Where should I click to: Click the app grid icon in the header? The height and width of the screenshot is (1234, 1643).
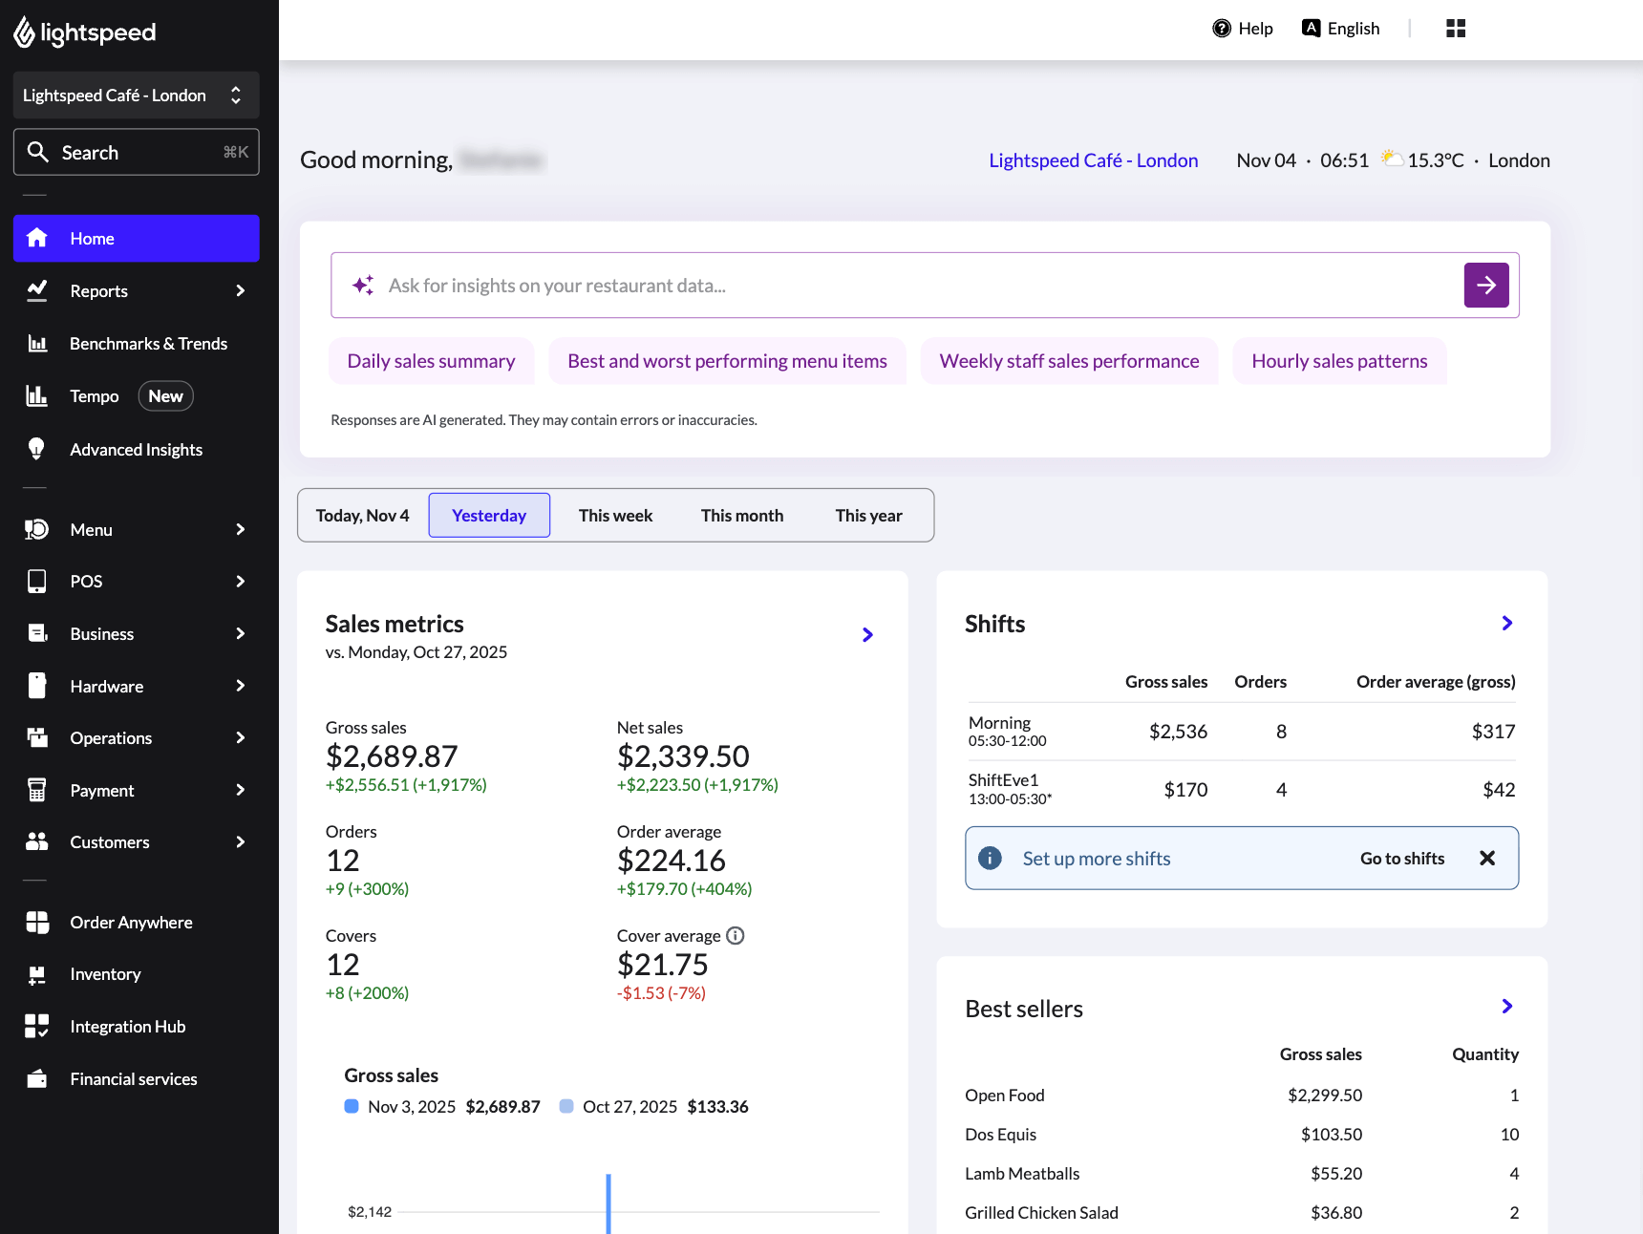(x=1455, y=28)
